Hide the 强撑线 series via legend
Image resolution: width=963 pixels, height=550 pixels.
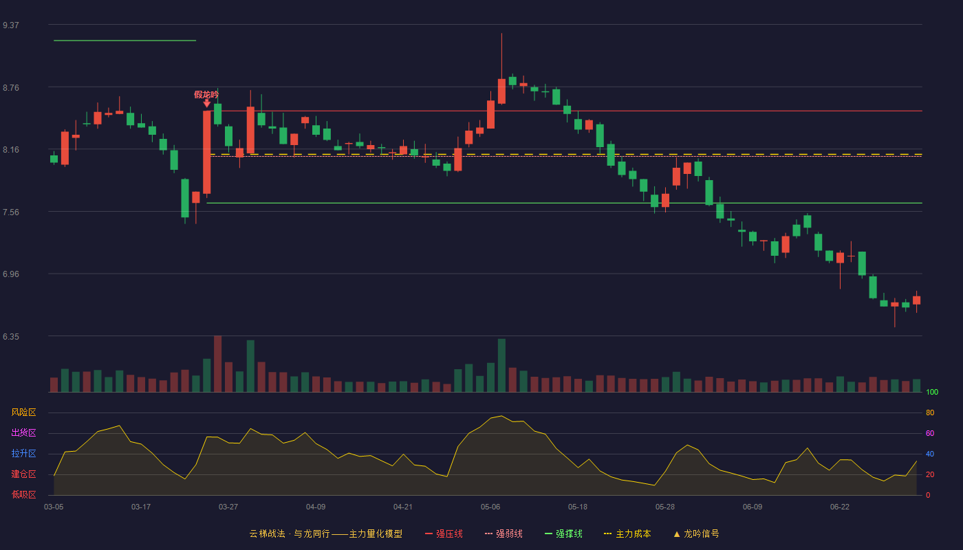(x=563, y=533)
